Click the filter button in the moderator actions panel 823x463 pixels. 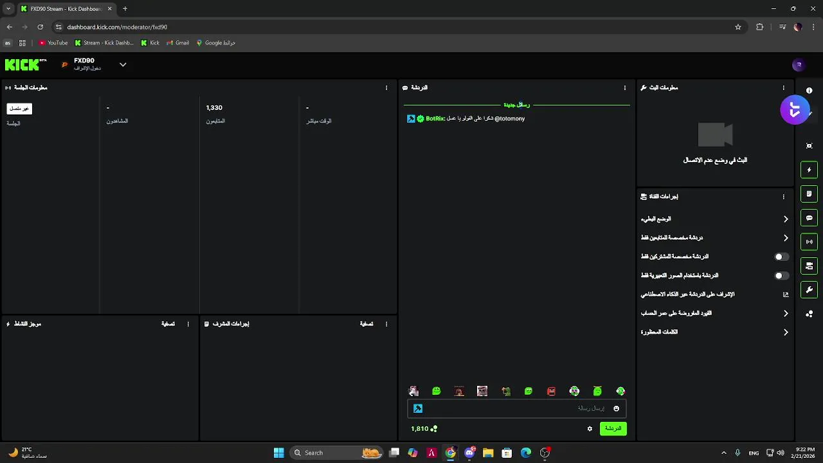pyautogui.click(x=366, y=324)
